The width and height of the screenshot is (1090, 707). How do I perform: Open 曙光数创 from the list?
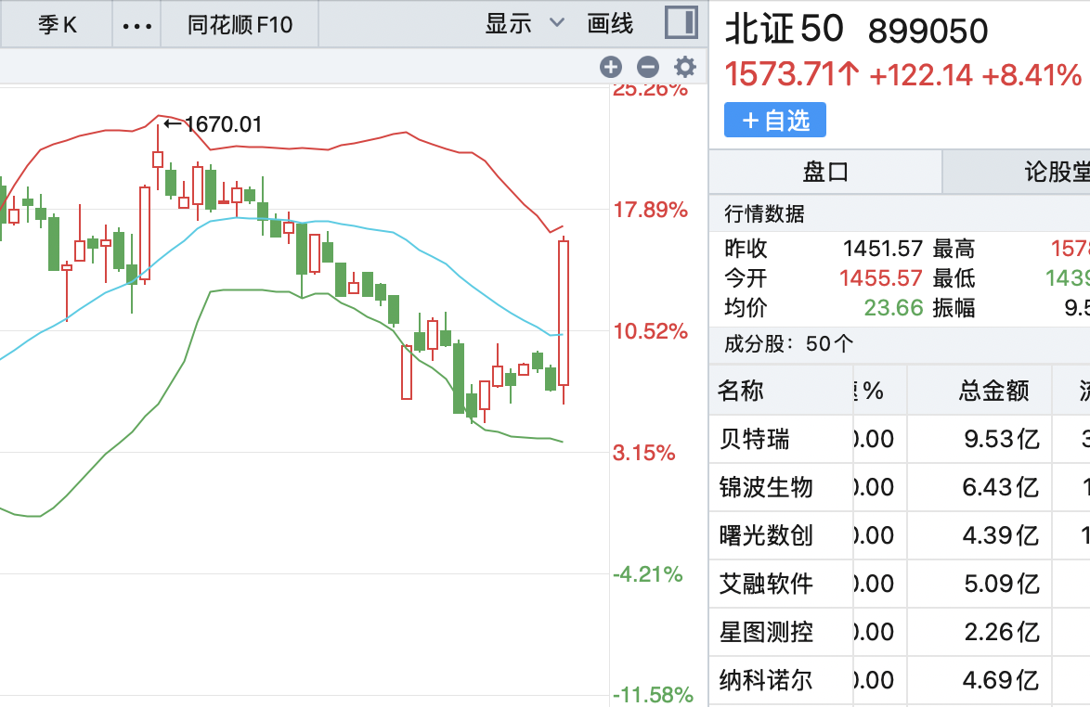tap(766, 535)
